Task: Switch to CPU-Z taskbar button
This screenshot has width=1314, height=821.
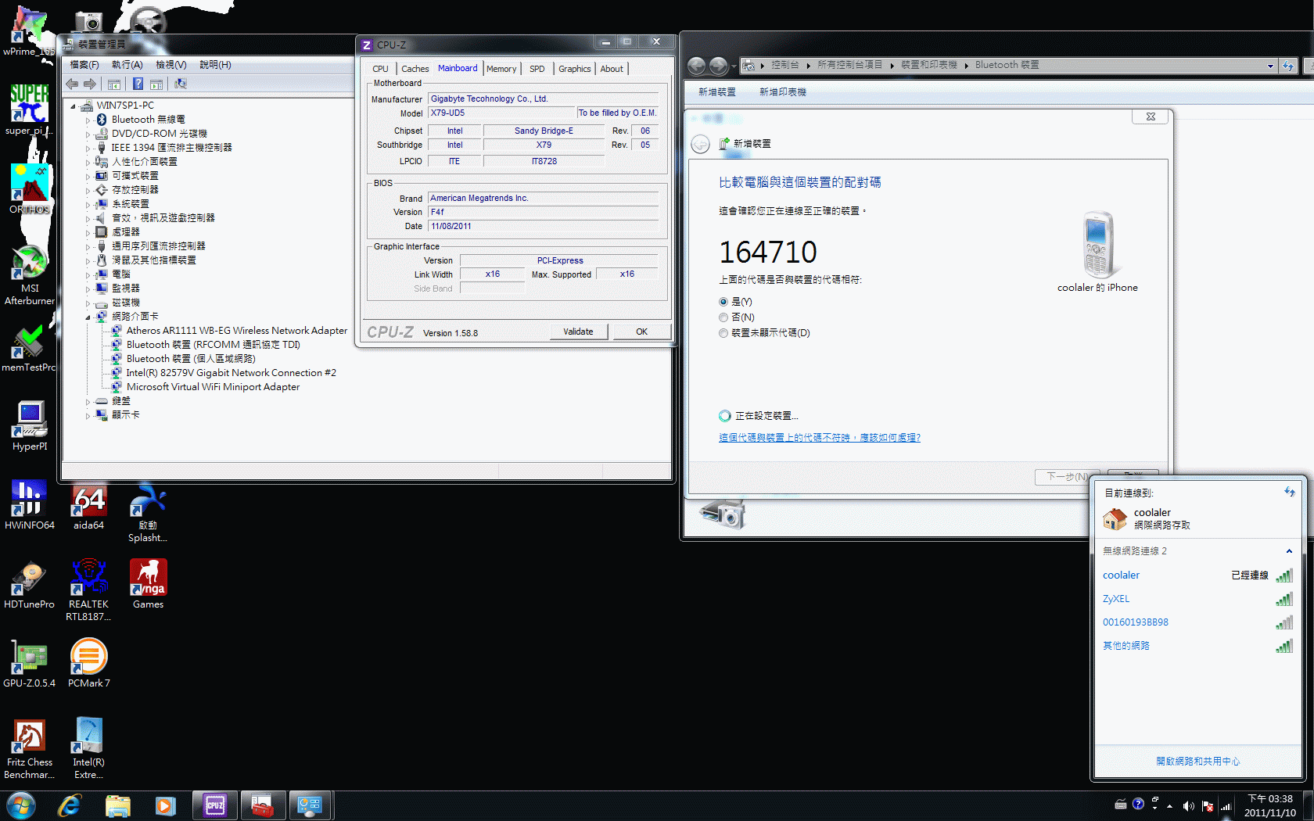Action: pyautogui.click(x=215, y=805)
